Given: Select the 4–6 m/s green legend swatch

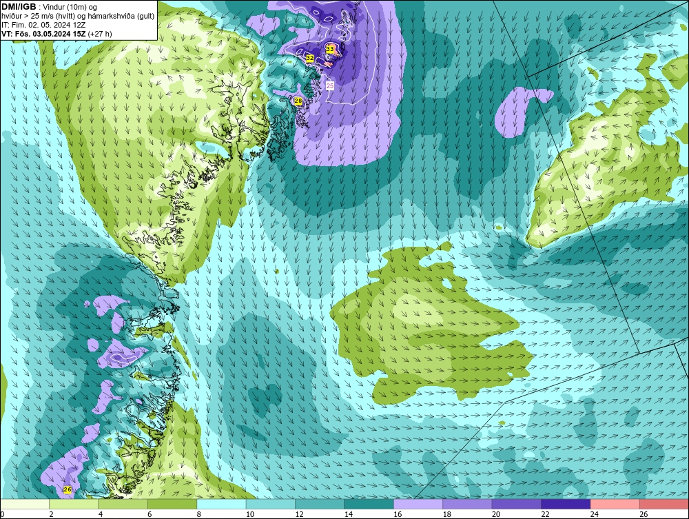Looking at the screenshot, I should pyautogui.click(x=123, y=504).
